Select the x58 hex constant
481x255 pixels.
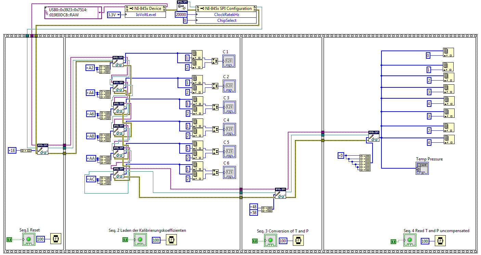click(x=253, y=213)
